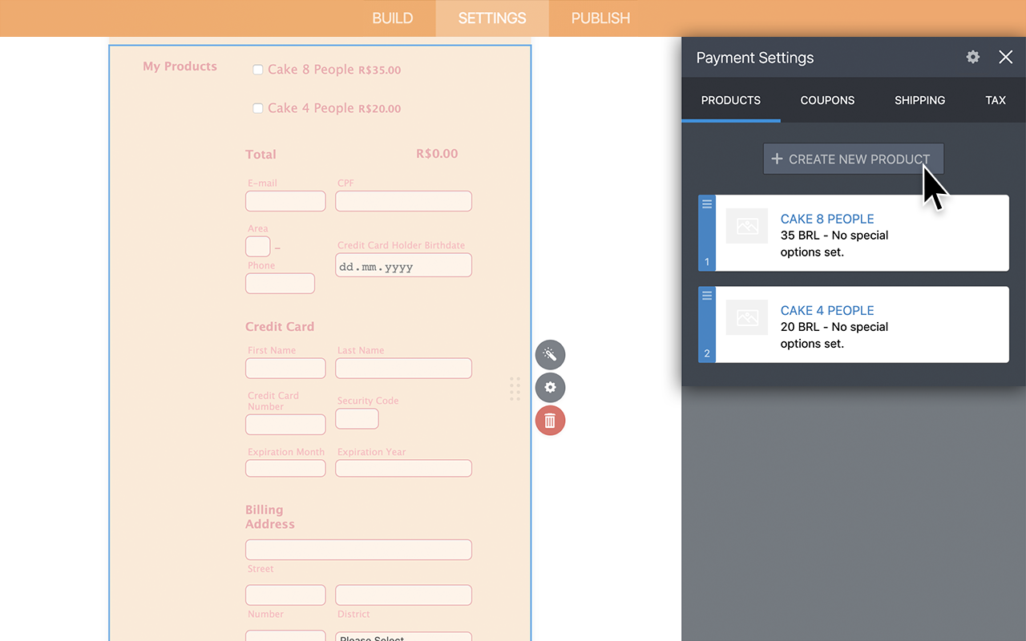1026x641 pixels.
Task: Select drag handle on Cake 4 People card
Action: 706,296
